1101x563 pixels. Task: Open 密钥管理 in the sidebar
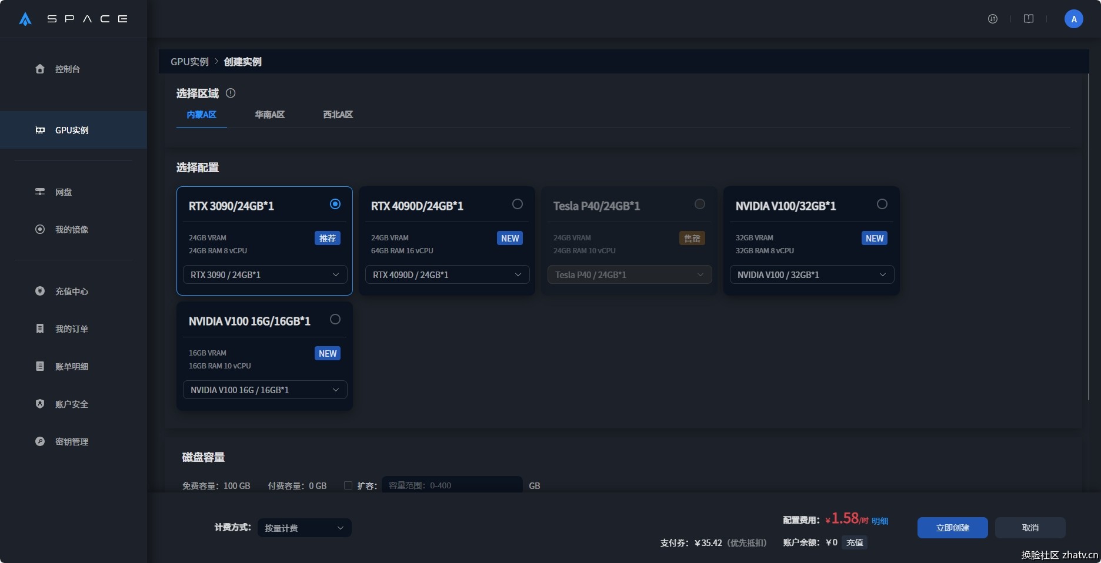tap(72, 441)
